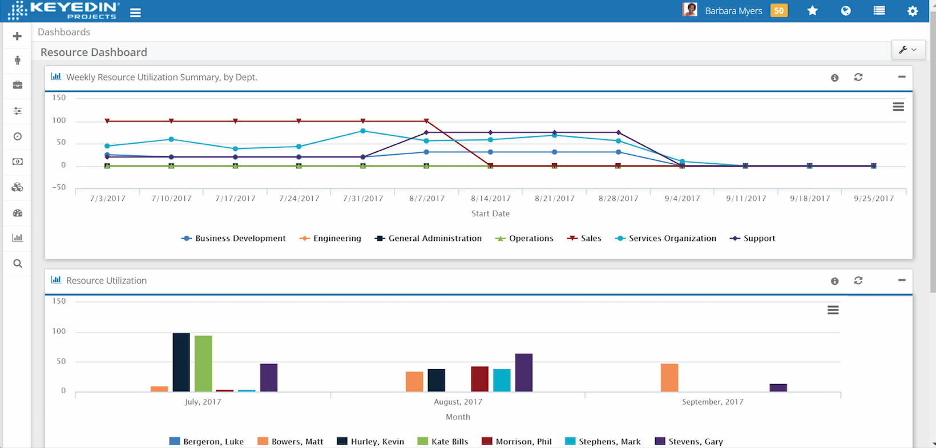Open the line chart context menu

pyautogui.click(x=898, y=107)
